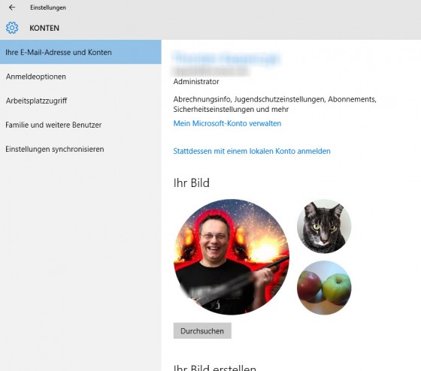
Task: Go back with the arrow icon
Action: 12,8
